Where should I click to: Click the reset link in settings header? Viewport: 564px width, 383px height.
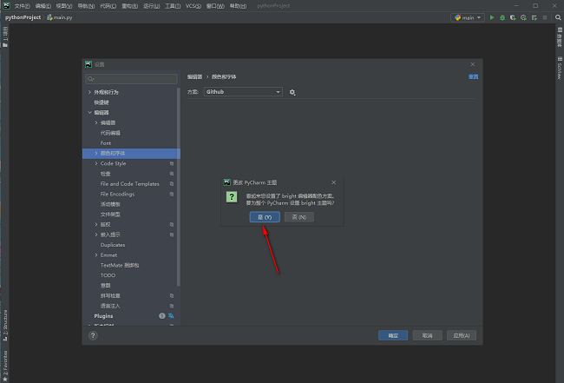point(474,76)
